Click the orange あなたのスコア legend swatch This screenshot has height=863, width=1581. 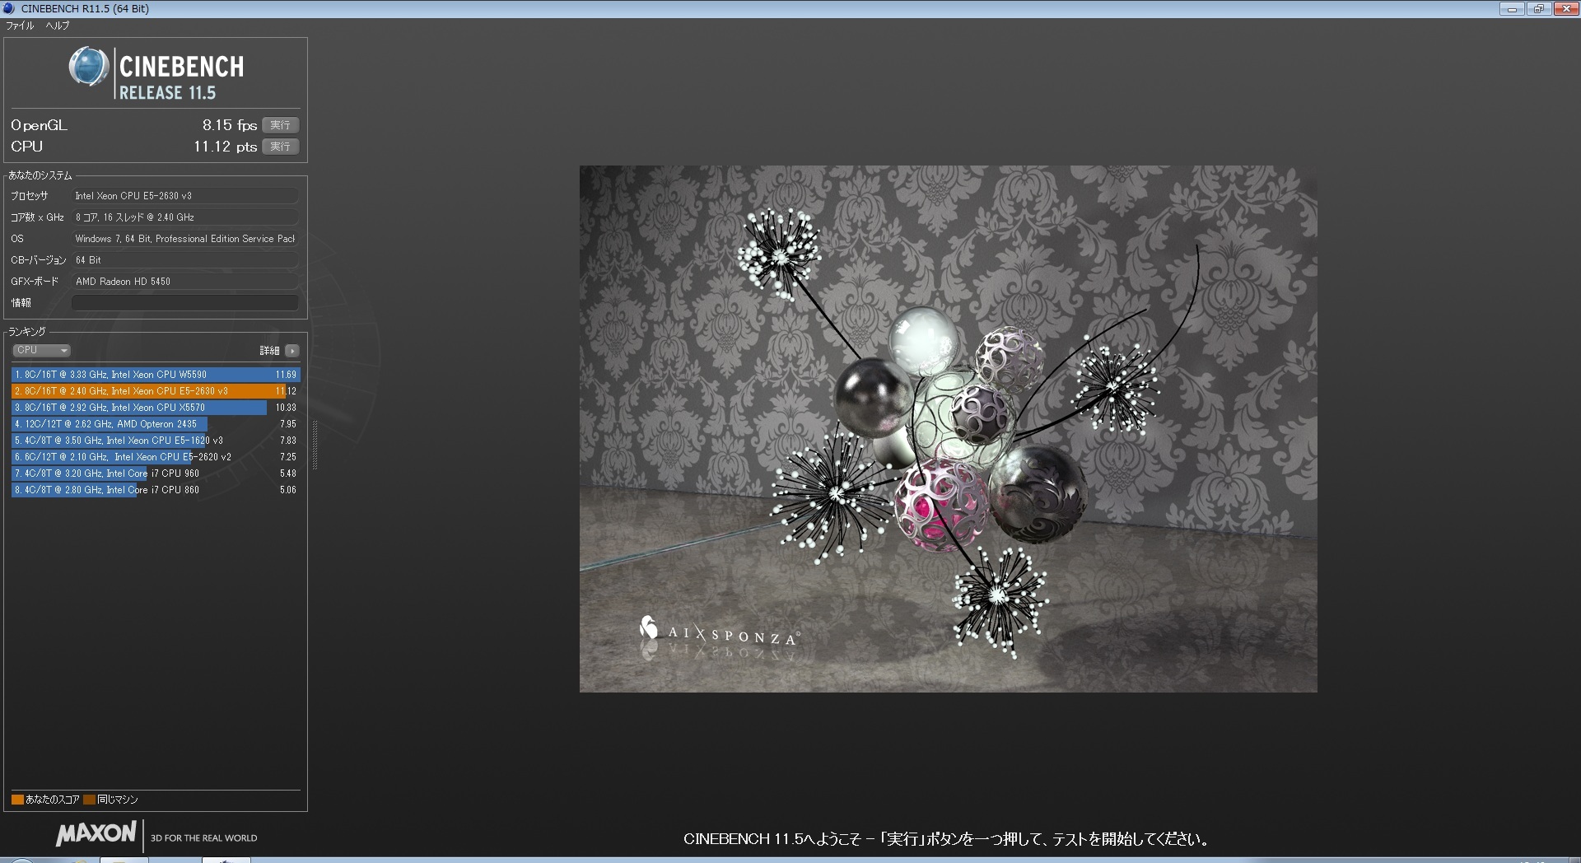17,800
